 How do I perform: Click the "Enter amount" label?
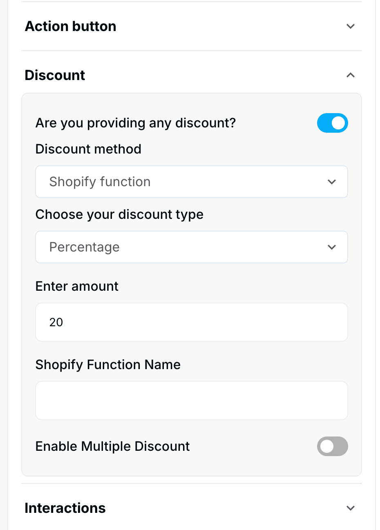(x=77, y=286)
